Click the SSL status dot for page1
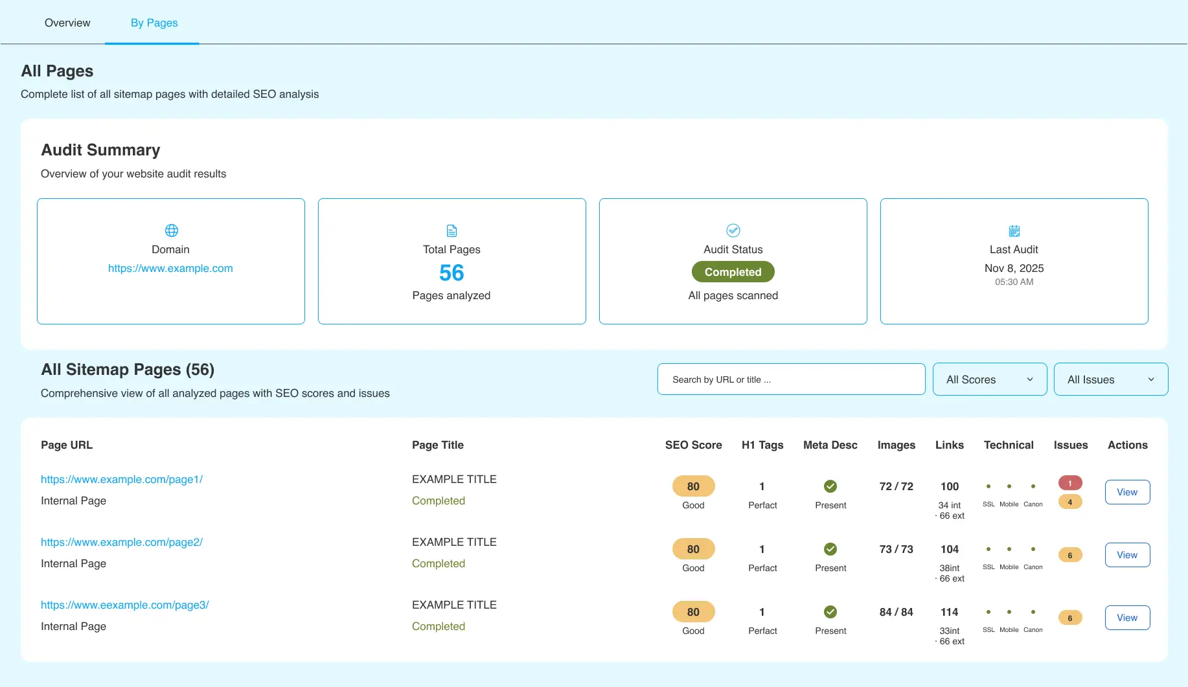The width and height of the screenshot is (1188, 687). pyautogui.click(x=988, y=486)
